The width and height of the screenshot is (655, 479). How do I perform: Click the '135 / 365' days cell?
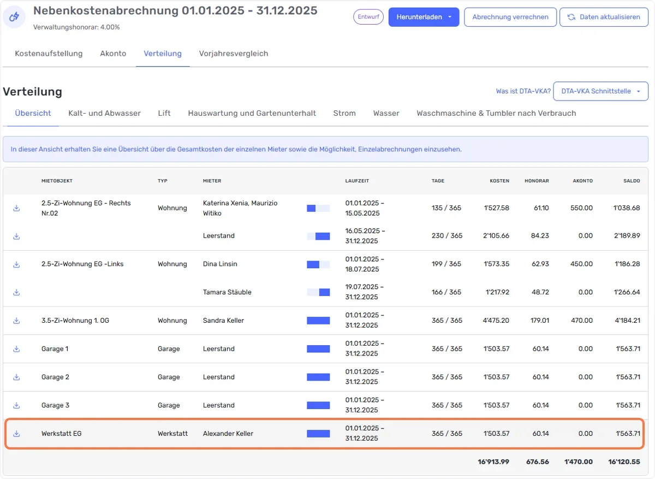(447, 208)
